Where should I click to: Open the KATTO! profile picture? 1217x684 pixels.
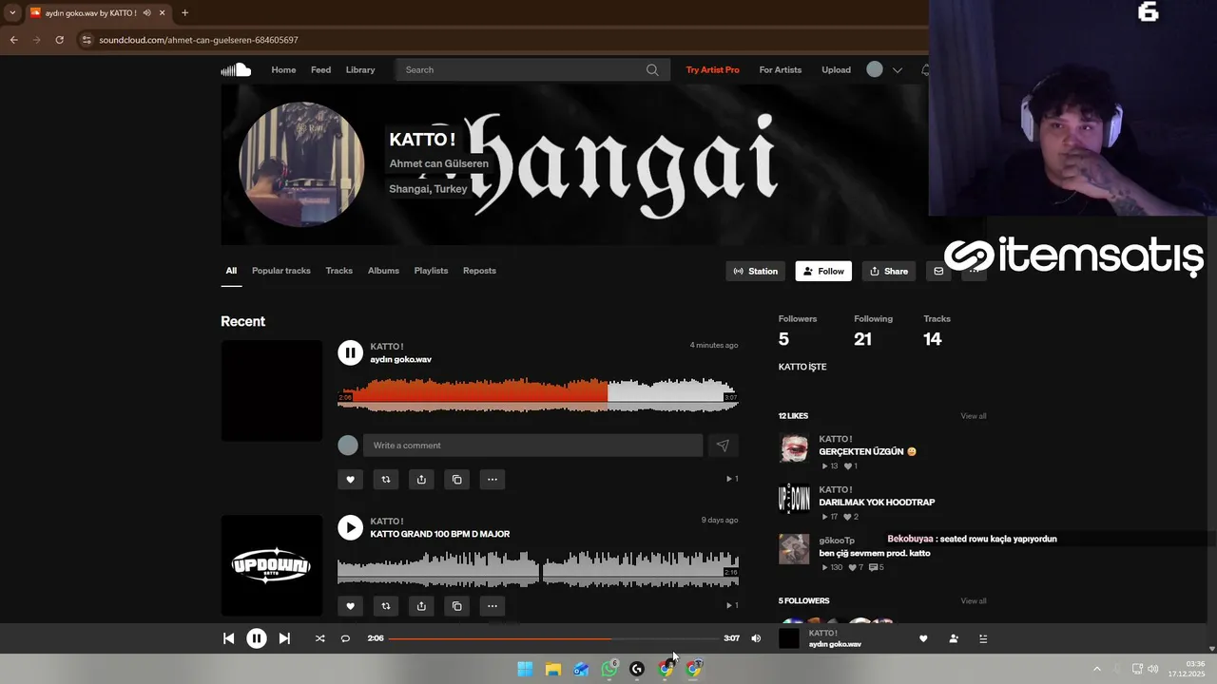click(301, 164)
